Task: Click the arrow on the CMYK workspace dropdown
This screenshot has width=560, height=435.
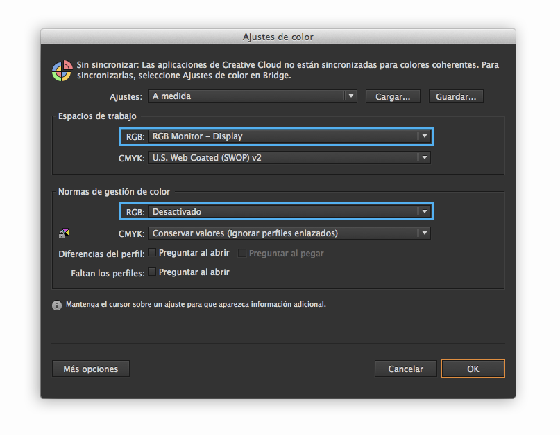Action: (x=424, y=157)
